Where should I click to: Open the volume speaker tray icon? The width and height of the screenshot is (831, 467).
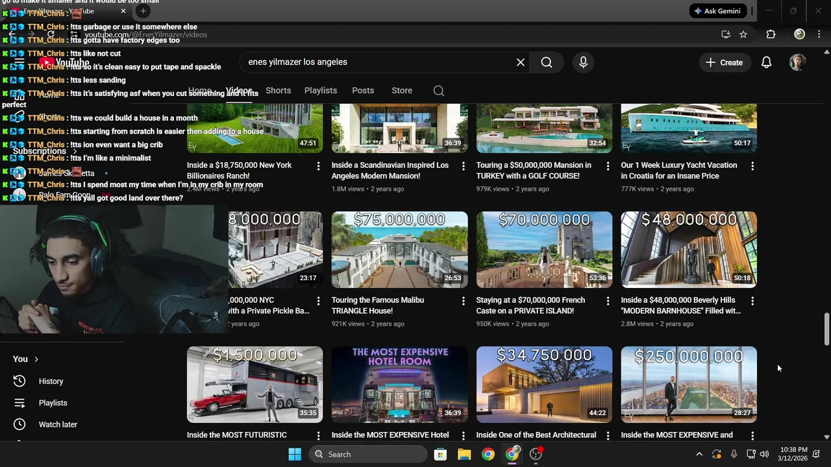point(764,454)
